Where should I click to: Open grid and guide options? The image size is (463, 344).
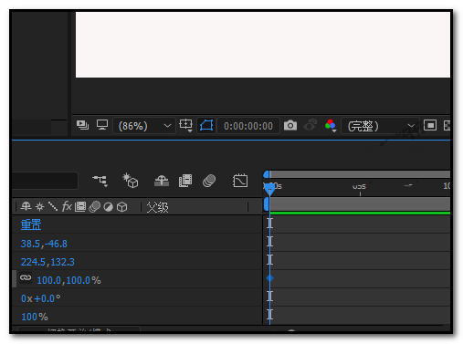[185, 125]
